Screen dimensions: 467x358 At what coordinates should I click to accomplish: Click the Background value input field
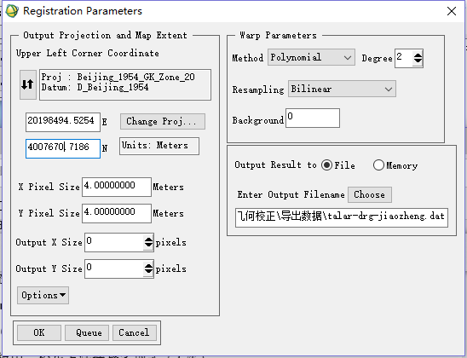click(x=313, y=118)
